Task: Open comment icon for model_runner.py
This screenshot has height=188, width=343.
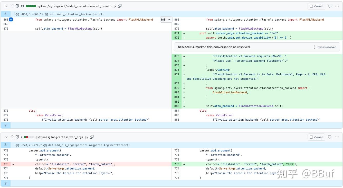Action: (330, 6)
